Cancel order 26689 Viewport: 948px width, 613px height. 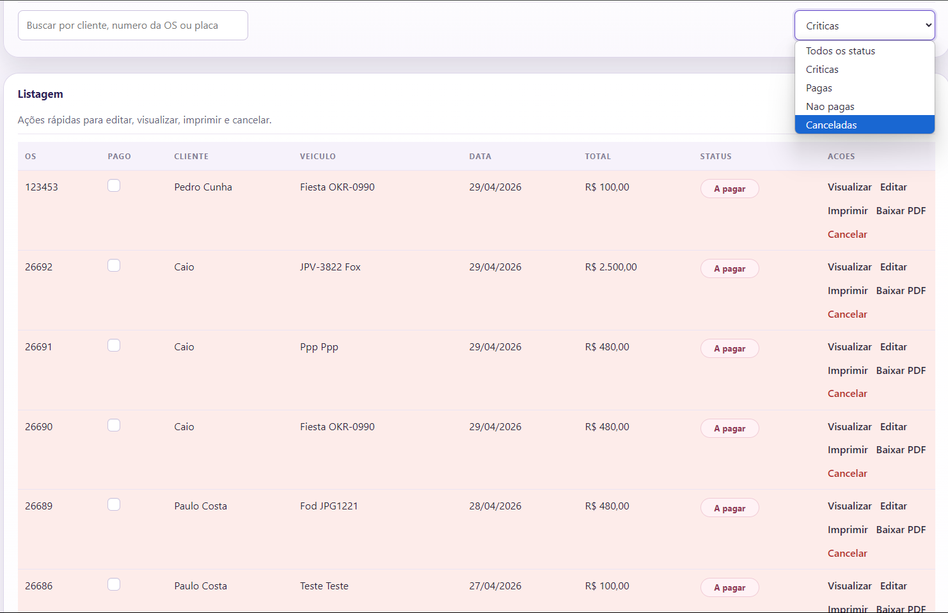848,554
